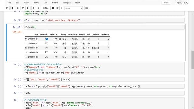
Task: Click the df[["ymd", "month", "bWendu"]].head() cell
Action: click(x=104, y=79)
